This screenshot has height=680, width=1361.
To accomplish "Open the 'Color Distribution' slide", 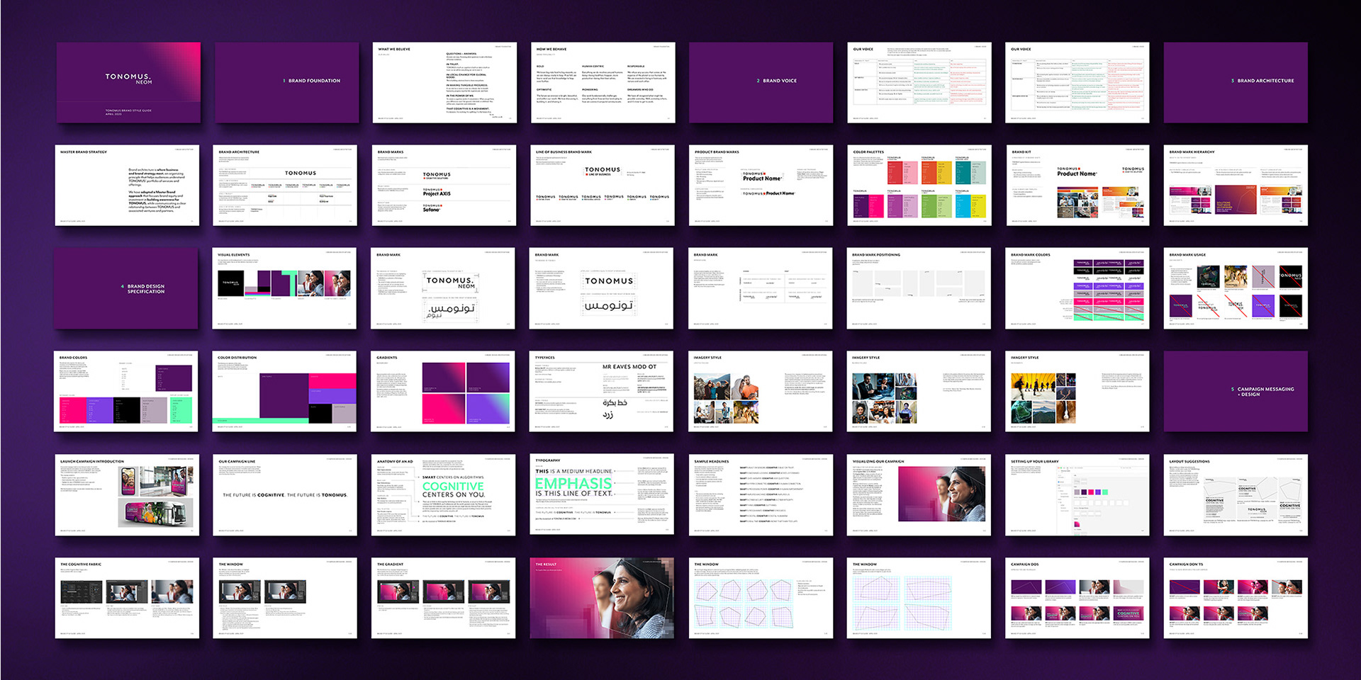I will (x=284, y=391).
